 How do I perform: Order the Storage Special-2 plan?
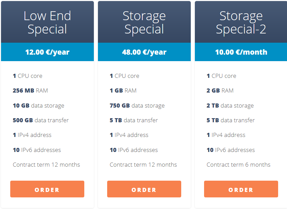pos(241,189)
